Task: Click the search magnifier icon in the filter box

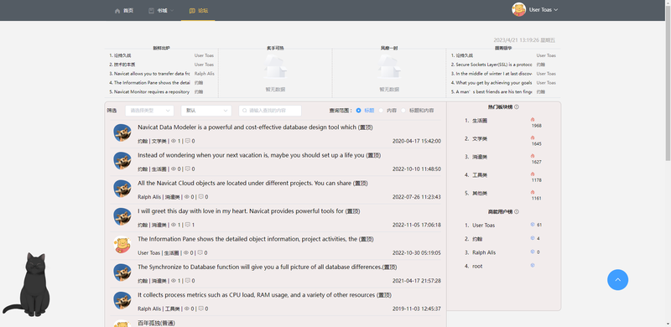Action: click(245, 111)
